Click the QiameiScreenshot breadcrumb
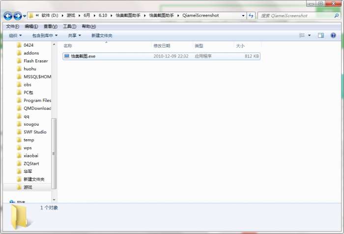The height and width of the screenshot is (234, 344). pos(201,15)
